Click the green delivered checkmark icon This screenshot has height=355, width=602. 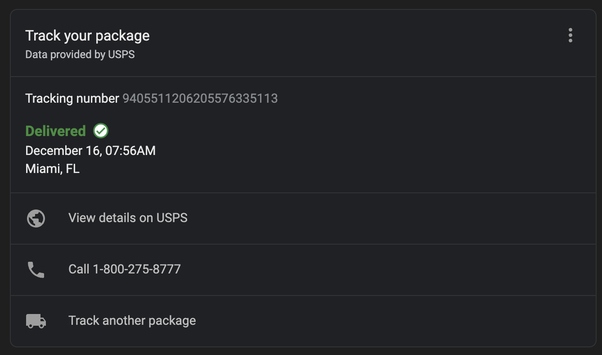pos(101,131)
